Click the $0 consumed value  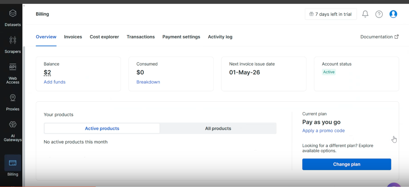click(x=140, y=73)
